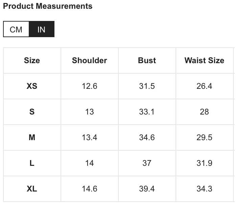Select the XS size row label
252x204 pixels.
[x=32, y=86]
